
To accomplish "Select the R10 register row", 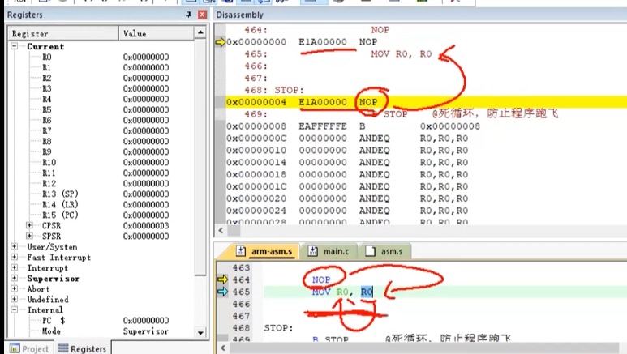I will [x=102, y=162].
